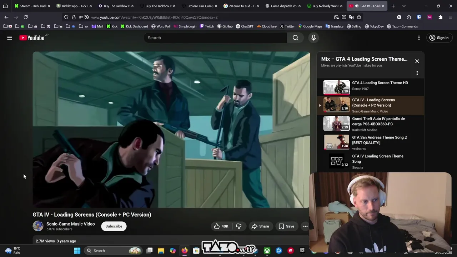
Task: Switch to Game dispatch xbox tab
Action: click(x=282, y=6)
